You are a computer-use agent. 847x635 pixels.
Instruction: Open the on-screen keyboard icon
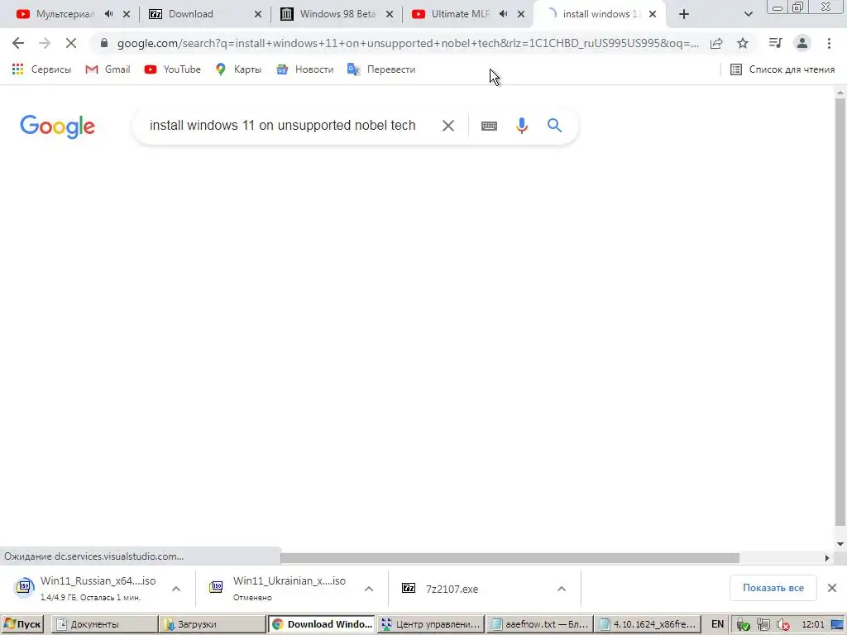click(489, 126)
